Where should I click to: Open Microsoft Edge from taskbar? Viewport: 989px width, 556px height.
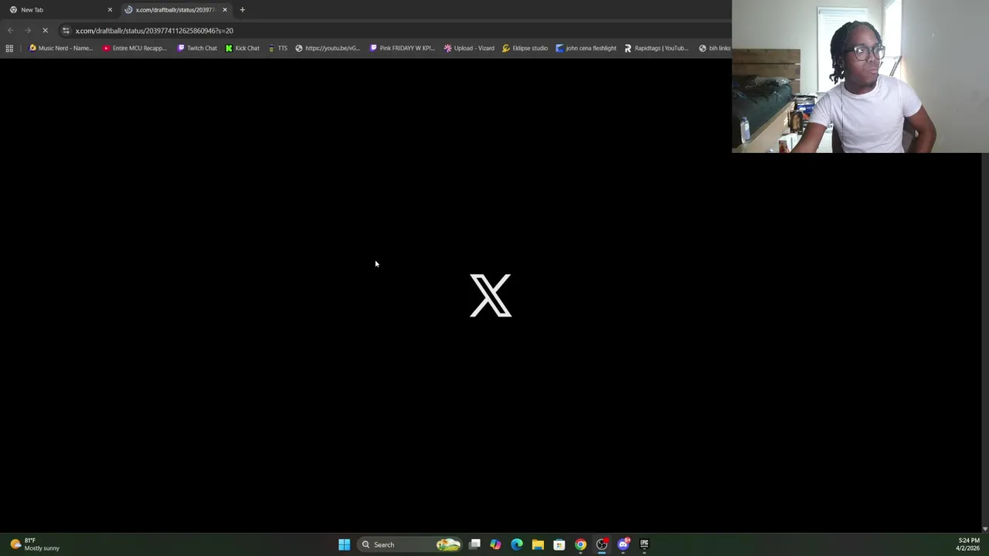(517, 544)
